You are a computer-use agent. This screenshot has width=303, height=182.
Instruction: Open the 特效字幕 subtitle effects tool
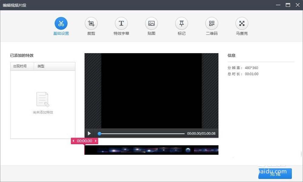(x=121, y=23)
